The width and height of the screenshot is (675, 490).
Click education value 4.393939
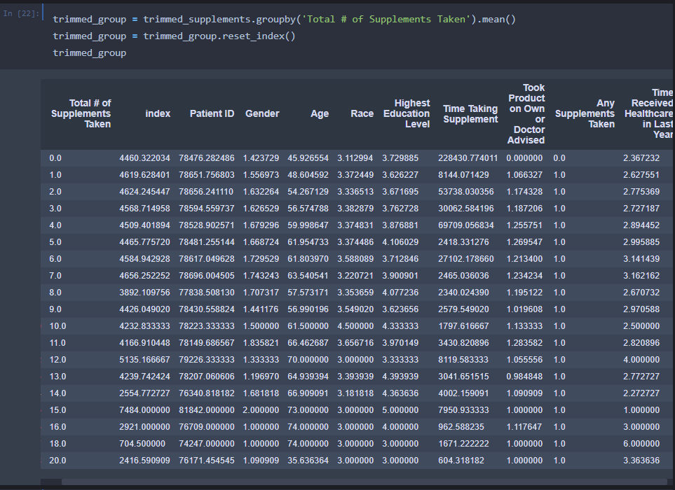pyautogui.click(x=400, y=376)
